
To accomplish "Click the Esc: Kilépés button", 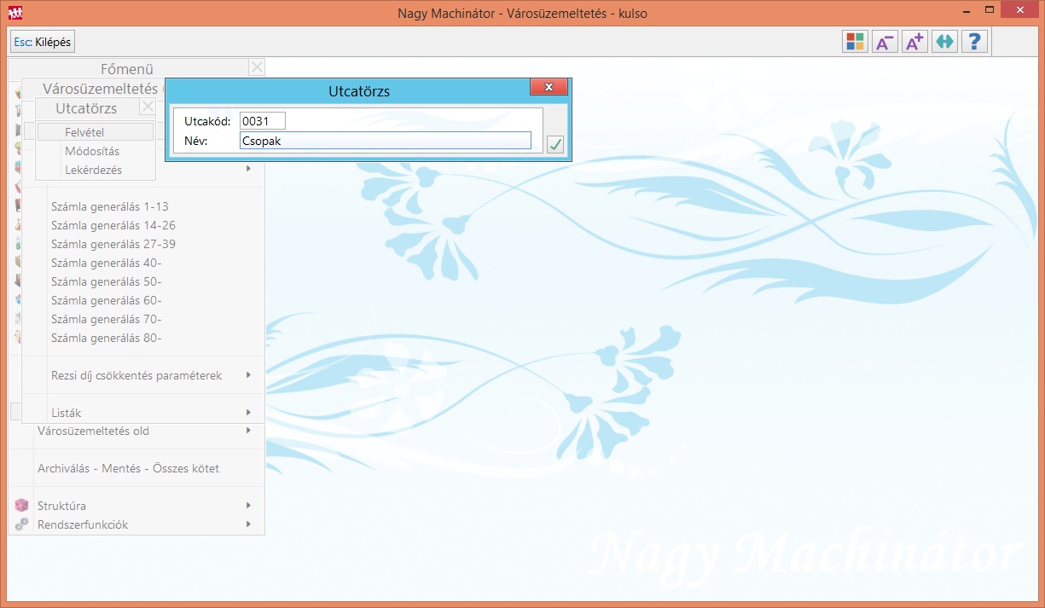I will coord(43,42).
